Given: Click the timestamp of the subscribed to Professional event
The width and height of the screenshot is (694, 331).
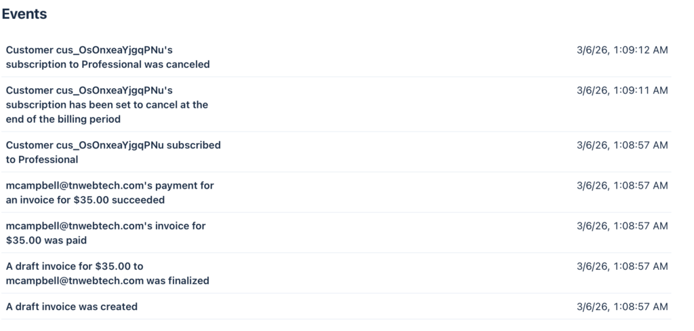Looking at the screenshot, I should tap(622, 145).
